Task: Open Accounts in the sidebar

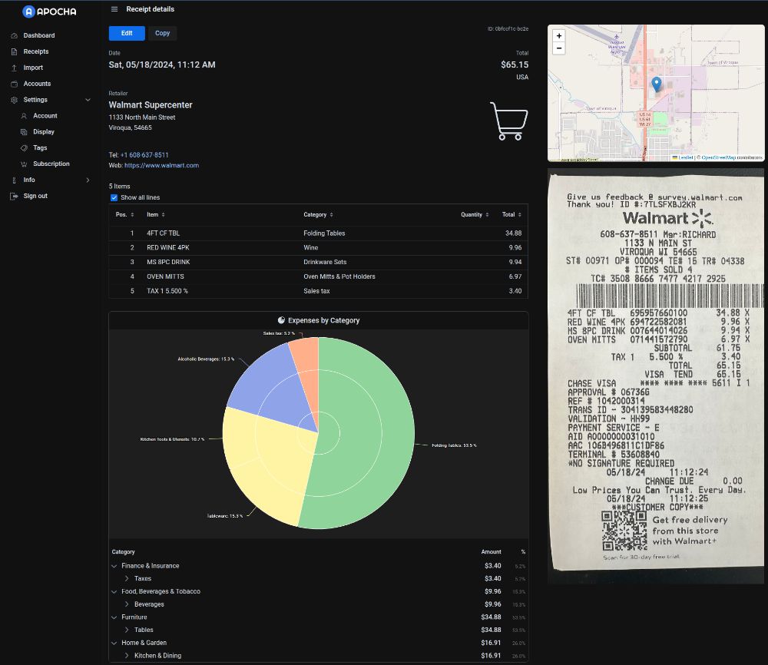Action: click(x=37, y=84)
